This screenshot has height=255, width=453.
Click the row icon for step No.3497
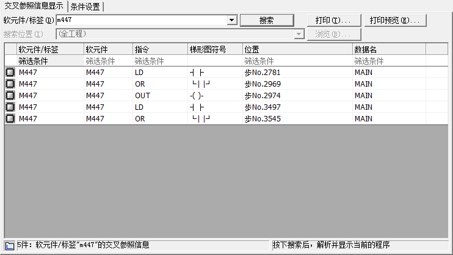(10, 107)
